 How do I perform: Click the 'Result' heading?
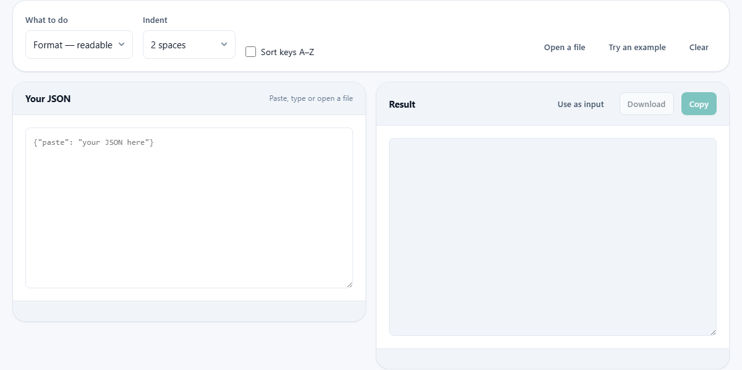click(x=402, y=105)
